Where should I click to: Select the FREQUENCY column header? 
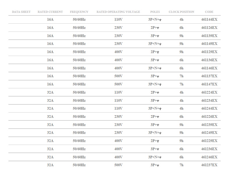click(x=79, y=12)
